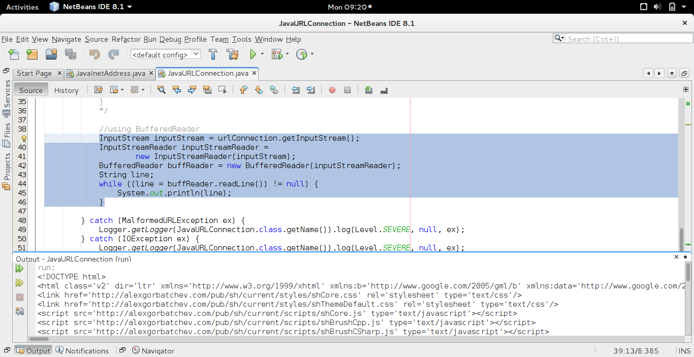Jump to last edit location in editor

99,90
